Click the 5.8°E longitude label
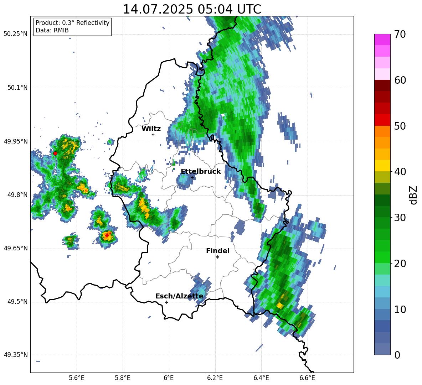422x385 pixels. pos(123,378)
